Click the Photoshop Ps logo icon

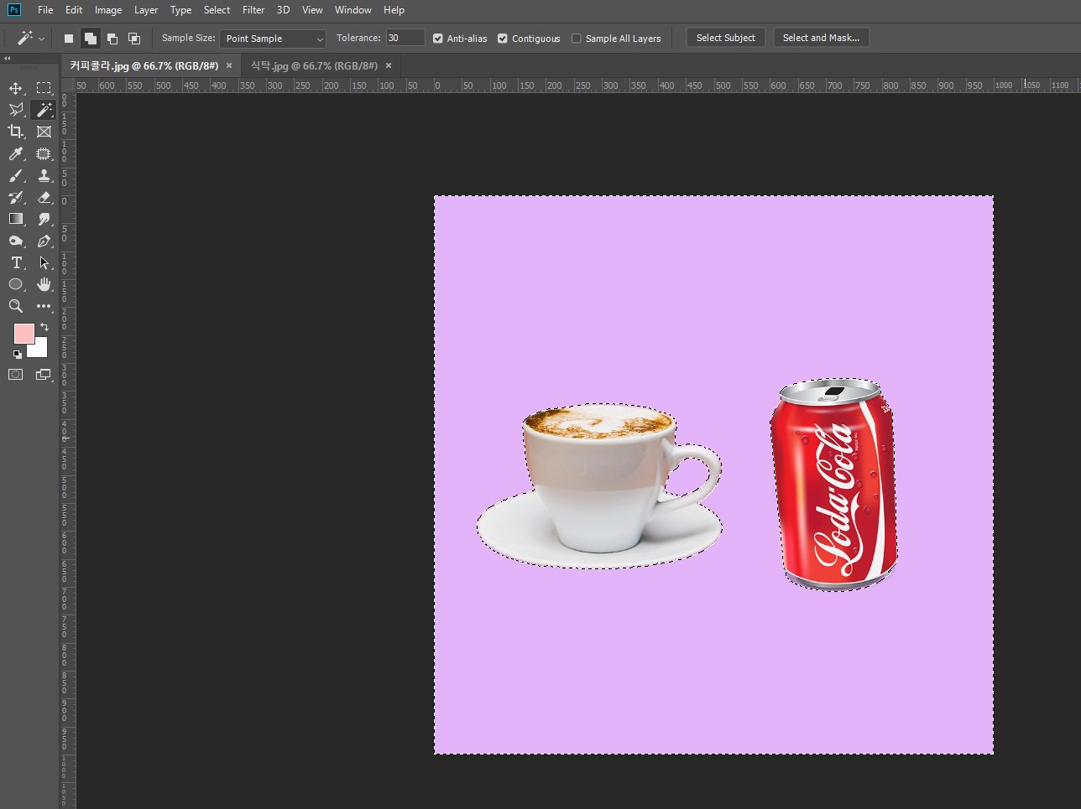tap(14, 10)
